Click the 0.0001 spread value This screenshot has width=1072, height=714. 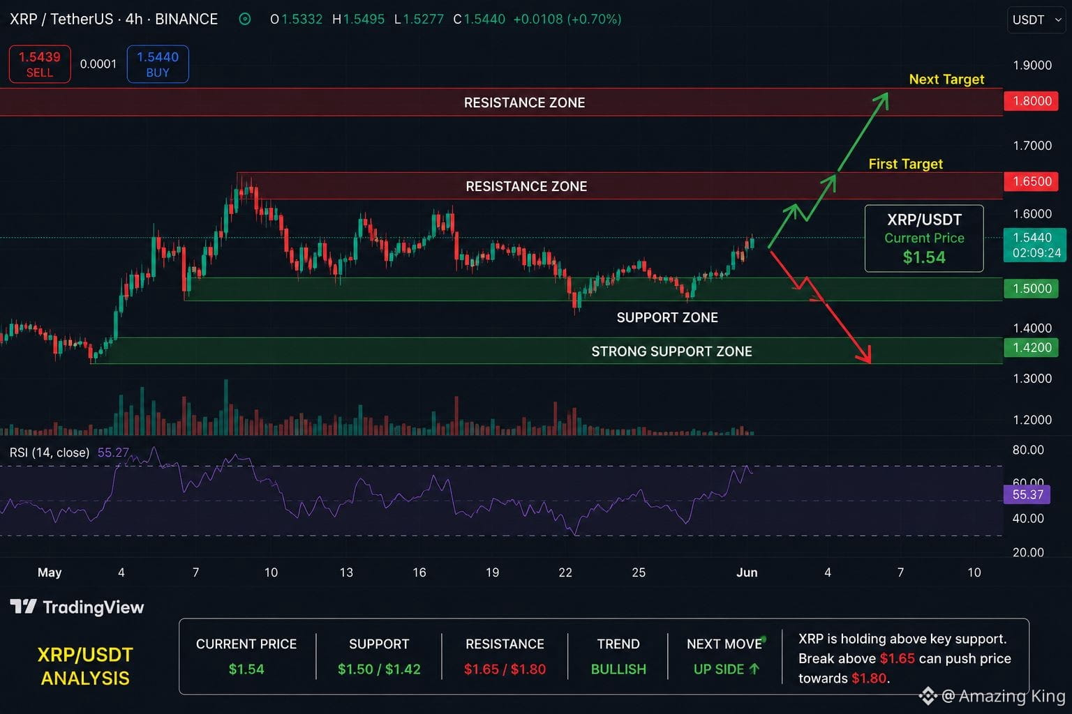pos(98,64)
